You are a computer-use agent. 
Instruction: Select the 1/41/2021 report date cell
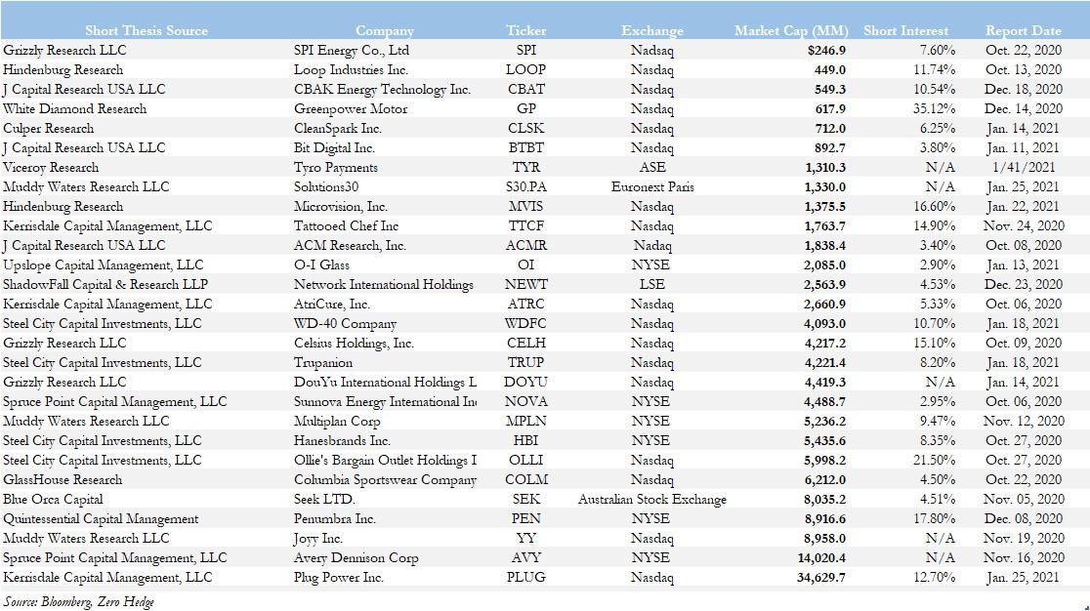pyautogui.click(x=1023, y=167)
